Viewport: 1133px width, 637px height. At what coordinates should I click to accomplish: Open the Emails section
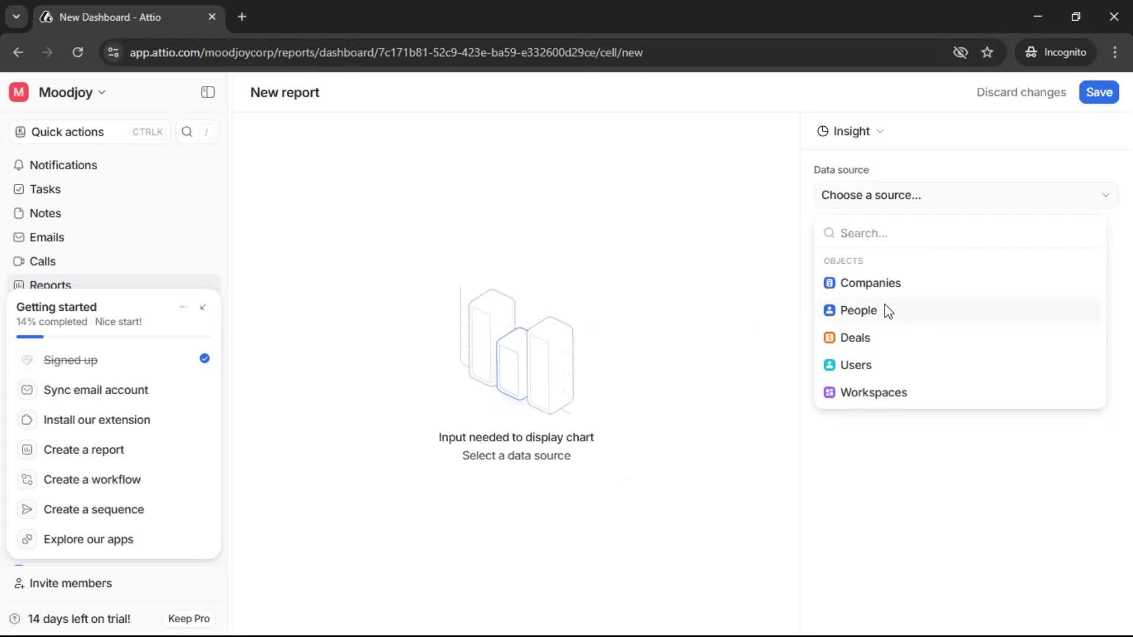point(47,237)
